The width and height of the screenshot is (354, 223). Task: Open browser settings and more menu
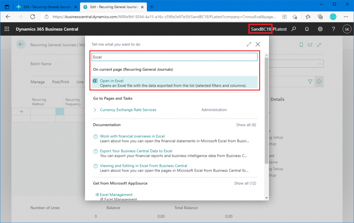(346, 17)
